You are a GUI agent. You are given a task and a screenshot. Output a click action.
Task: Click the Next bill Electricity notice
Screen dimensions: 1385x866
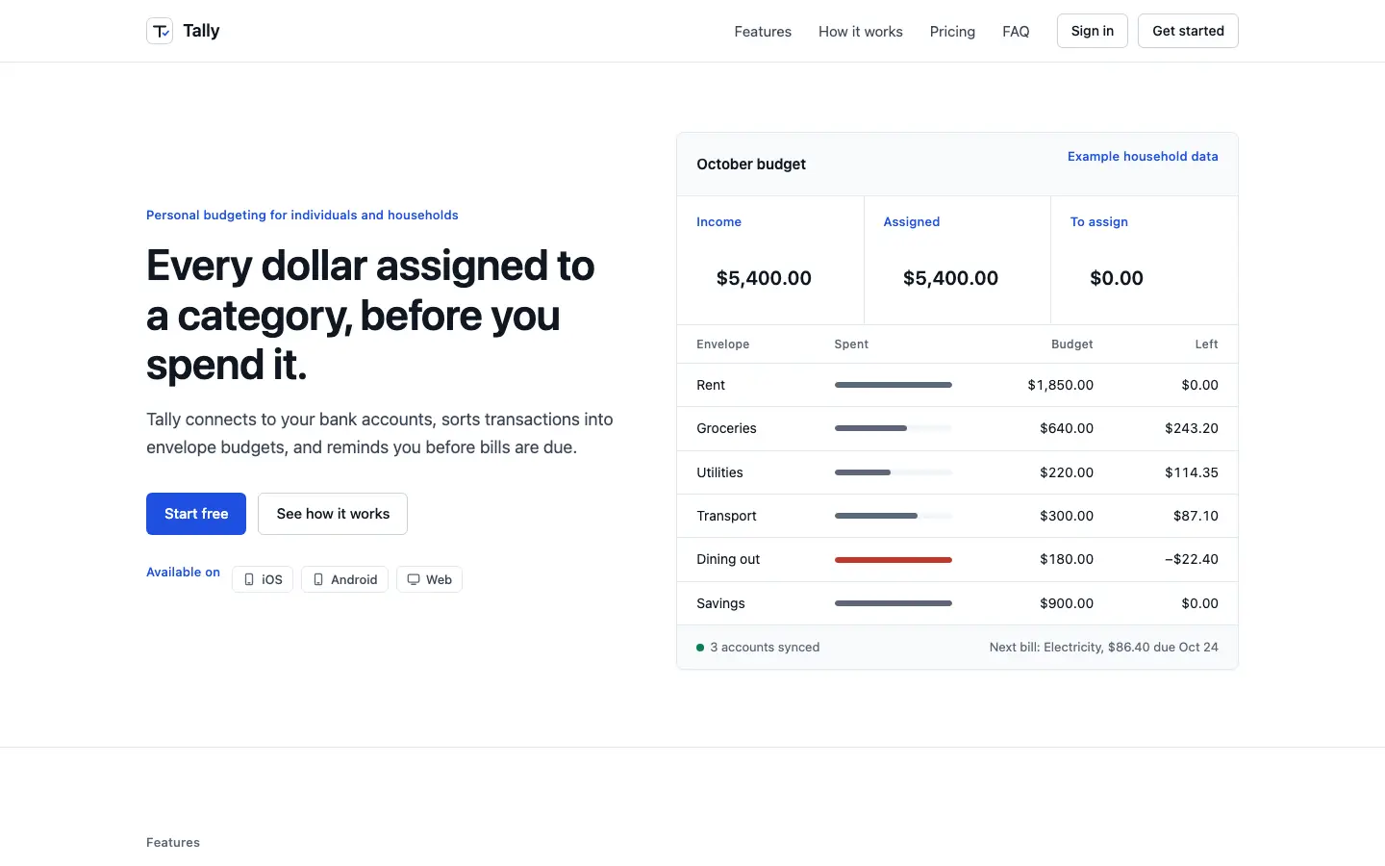(1104, 648)
